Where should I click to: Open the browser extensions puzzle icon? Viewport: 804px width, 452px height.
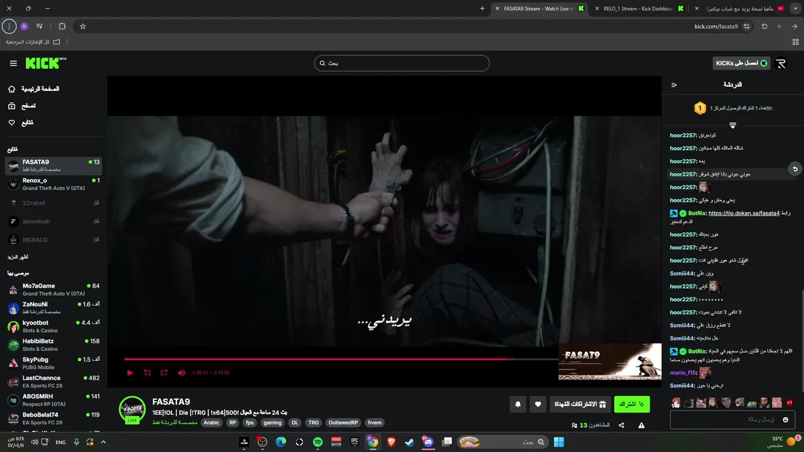pos(62,26)
